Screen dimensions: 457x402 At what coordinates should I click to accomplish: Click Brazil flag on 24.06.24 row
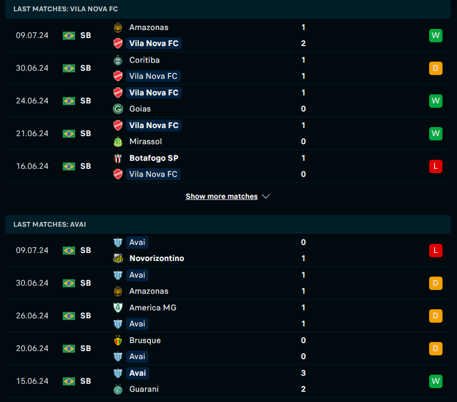click(x=69, y=101)
